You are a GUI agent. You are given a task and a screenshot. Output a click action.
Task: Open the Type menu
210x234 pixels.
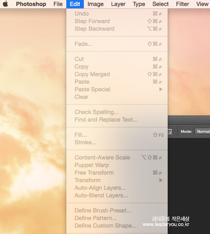[139, 4]
